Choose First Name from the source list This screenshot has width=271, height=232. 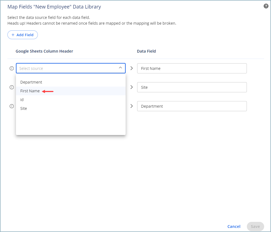(x=71, y=91)
